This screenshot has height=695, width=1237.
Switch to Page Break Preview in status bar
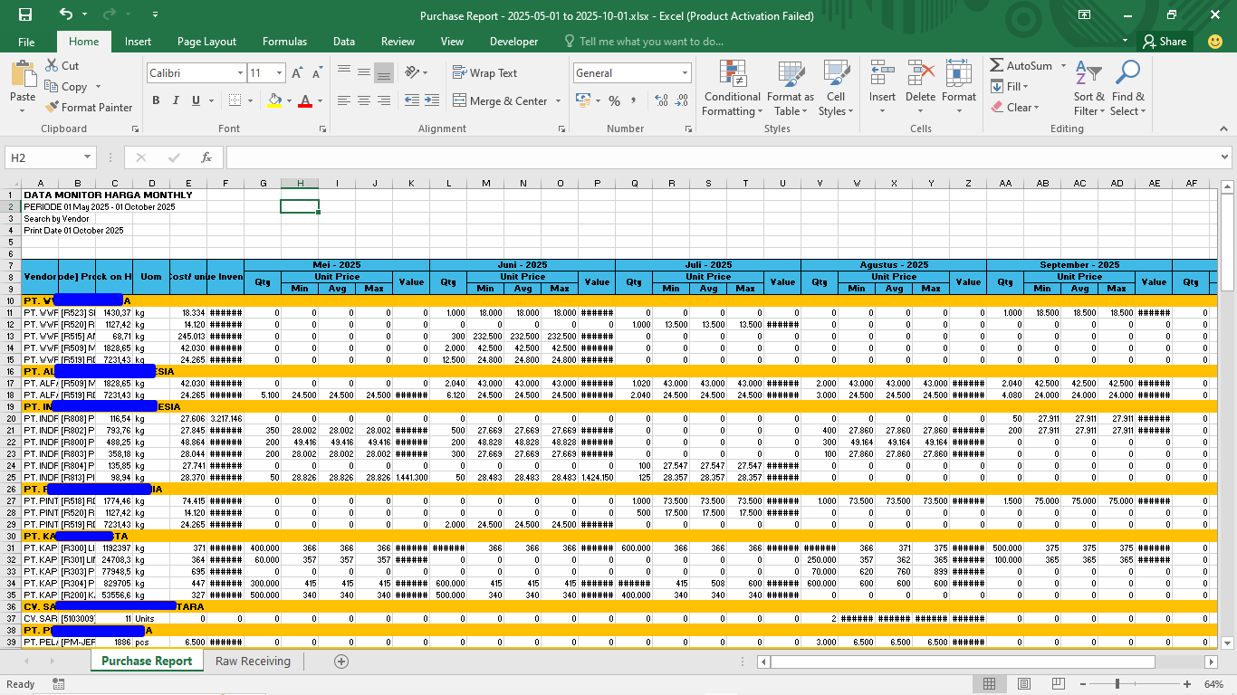1058,683
